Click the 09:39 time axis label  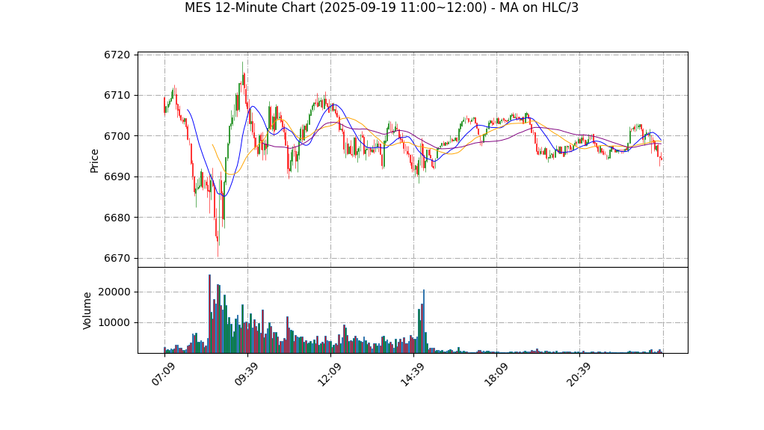tap(246, 375)
